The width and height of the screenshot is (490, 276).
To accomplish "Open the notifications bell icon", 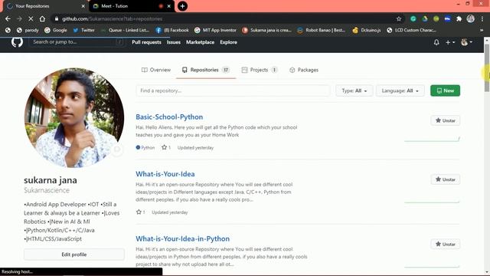I will [x=436, y=42].
